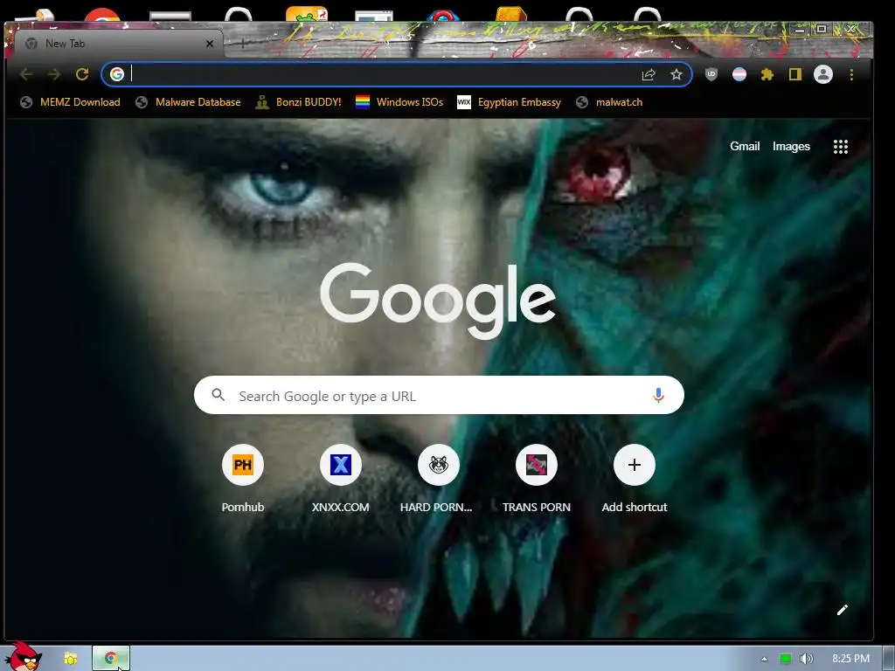Click Chrome taskbar button
The image size is (895, 671).
tap(111, 659)
